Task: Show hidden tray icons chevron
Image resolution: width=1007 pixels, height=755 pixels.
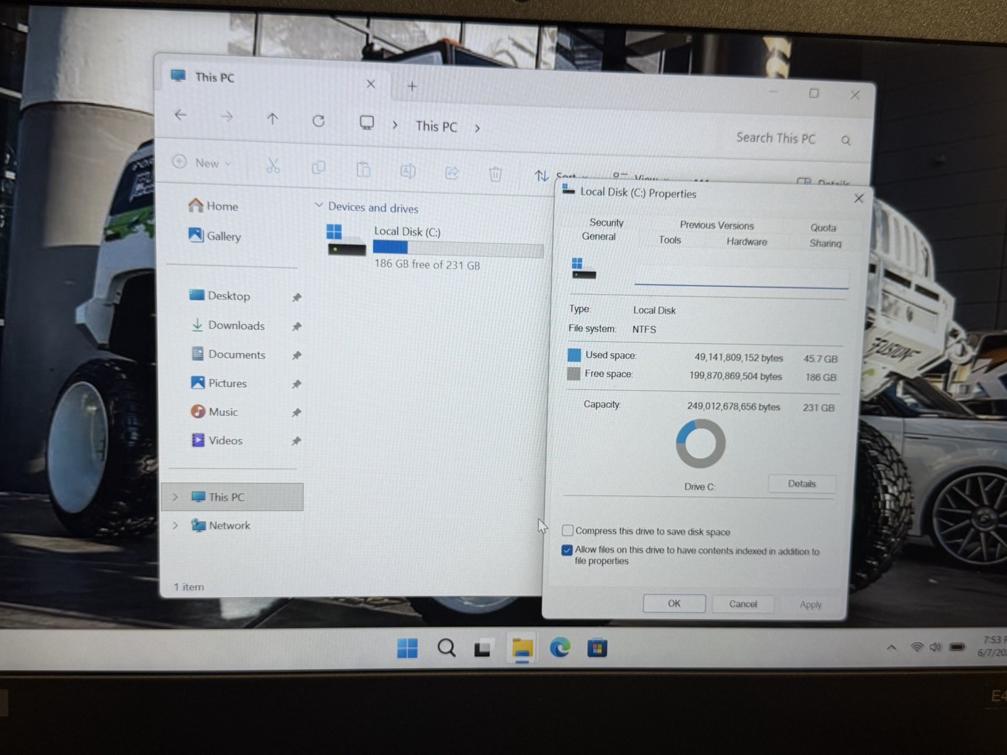Action: [891, 647]
